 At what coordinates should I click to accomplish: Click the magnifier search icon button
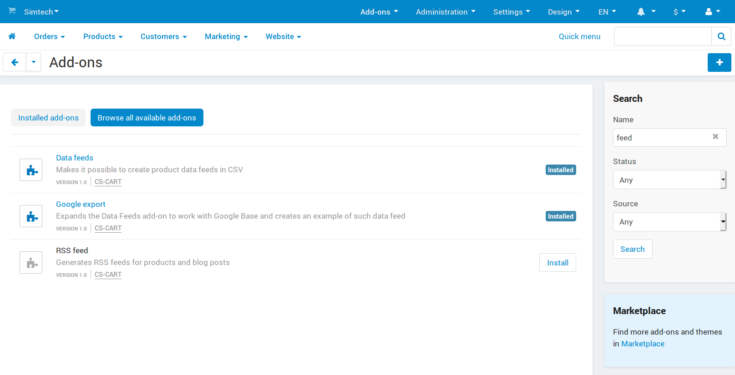[x=721, y=36]
